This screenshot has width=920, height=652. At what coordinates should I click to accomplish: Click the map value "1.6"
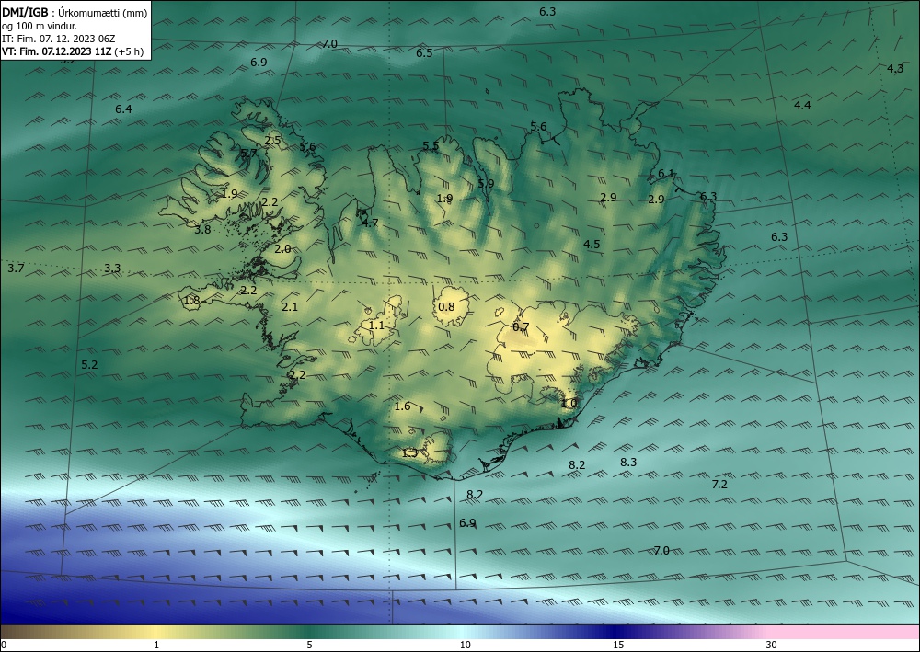403,406
